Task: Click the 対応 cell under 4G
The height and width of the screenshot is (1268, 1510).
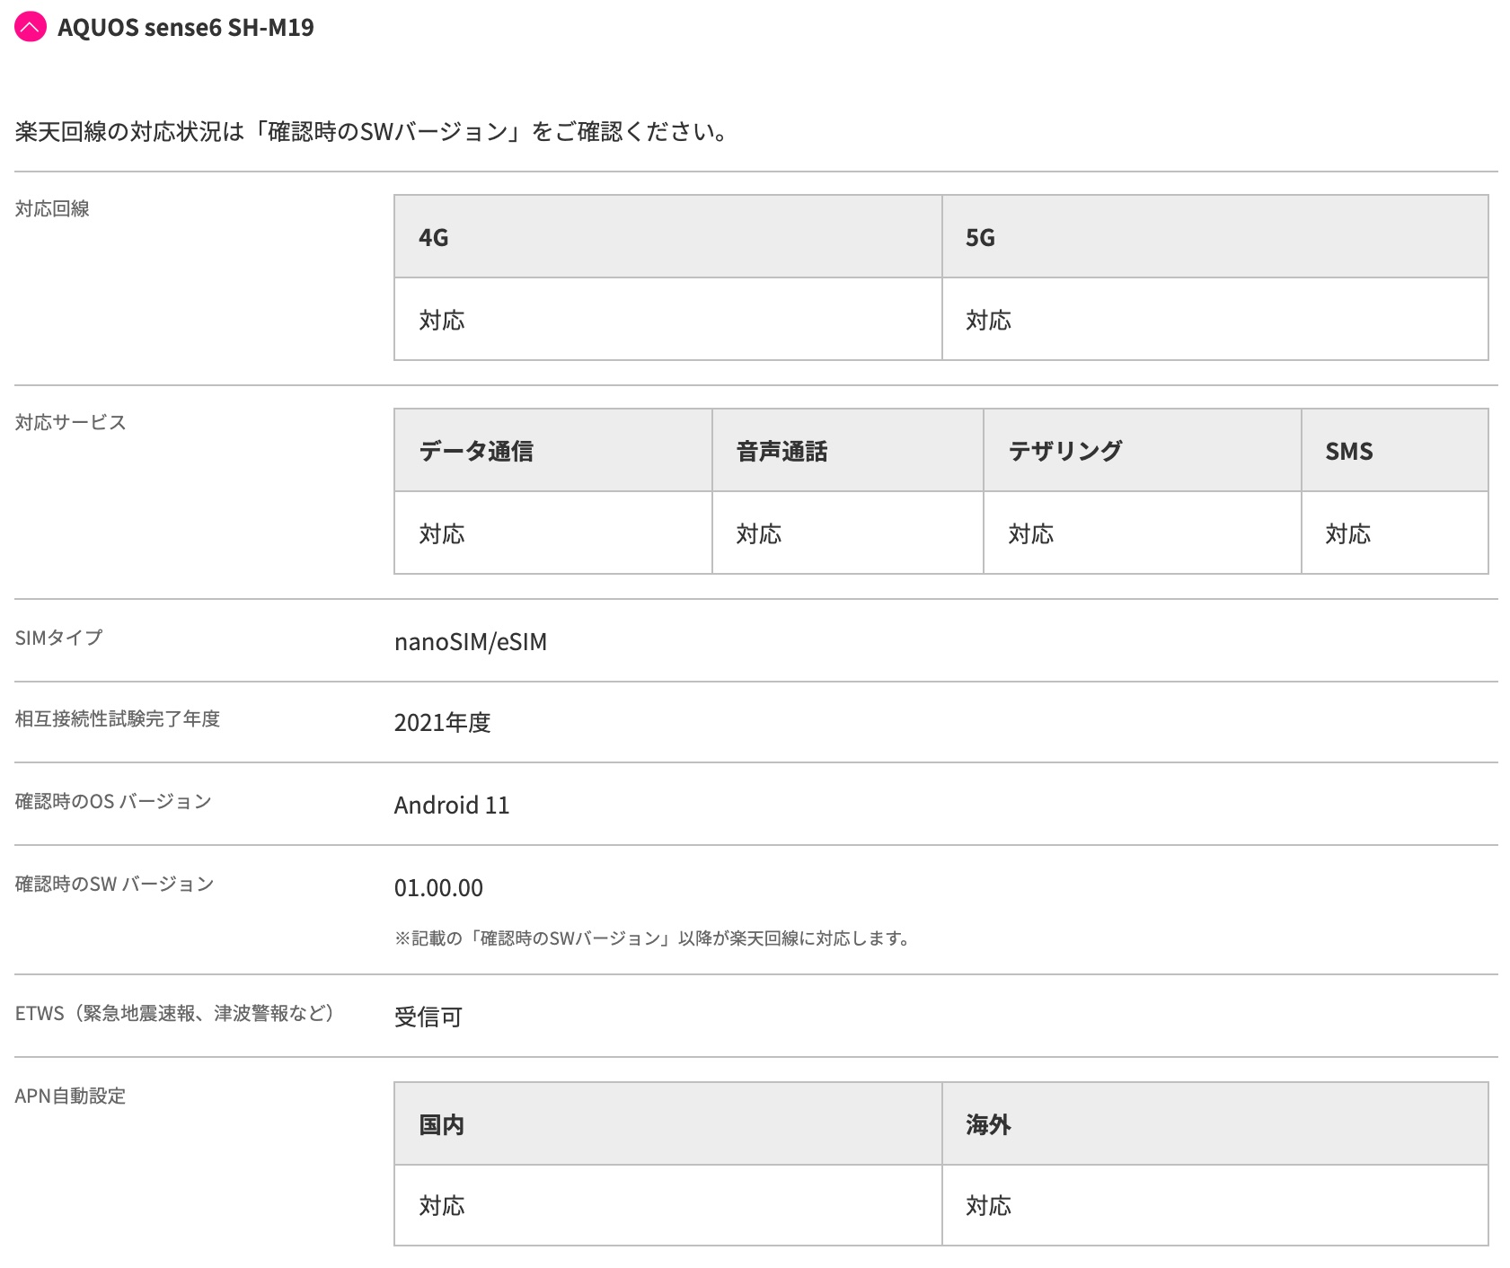Action: click(x=668, y=320)
